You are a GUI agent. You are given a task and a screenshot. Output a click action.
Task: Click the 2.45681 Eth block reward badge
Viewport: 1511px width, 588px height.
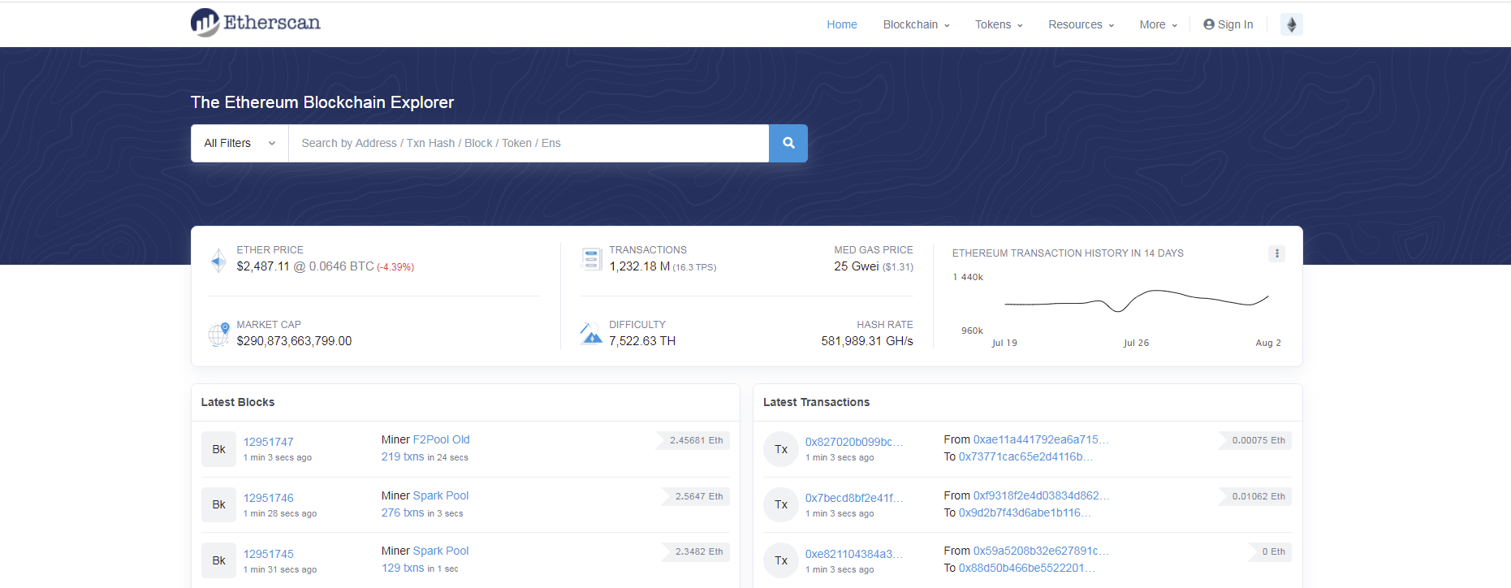693,440
